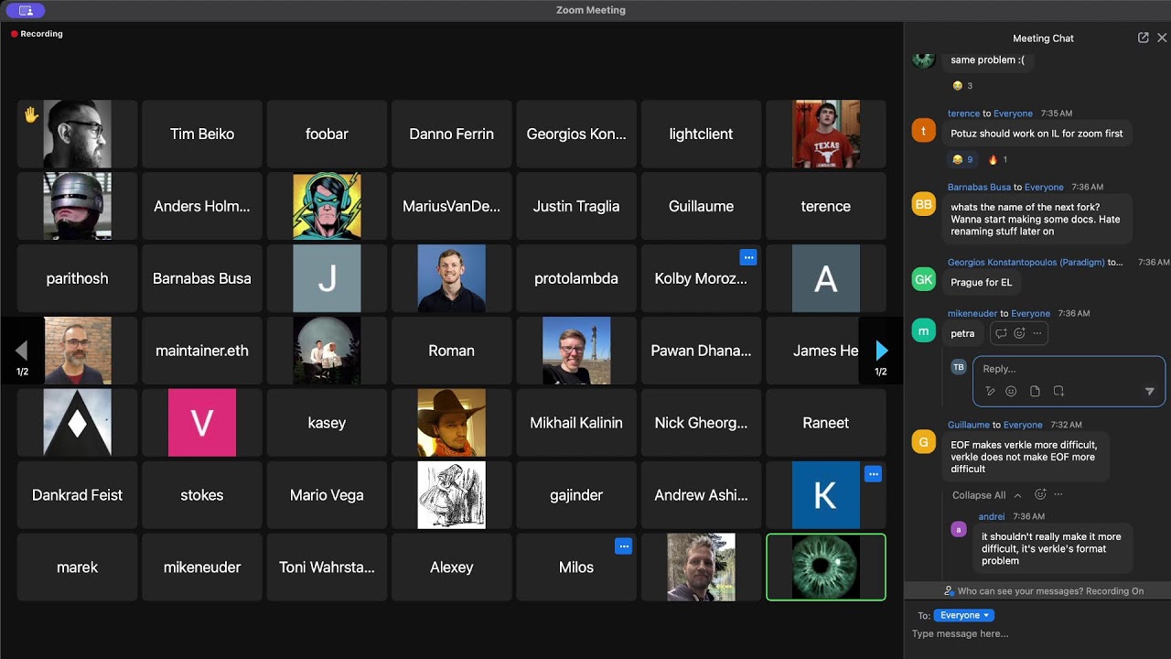Send the reply with arrow icon

[1150, 392]
